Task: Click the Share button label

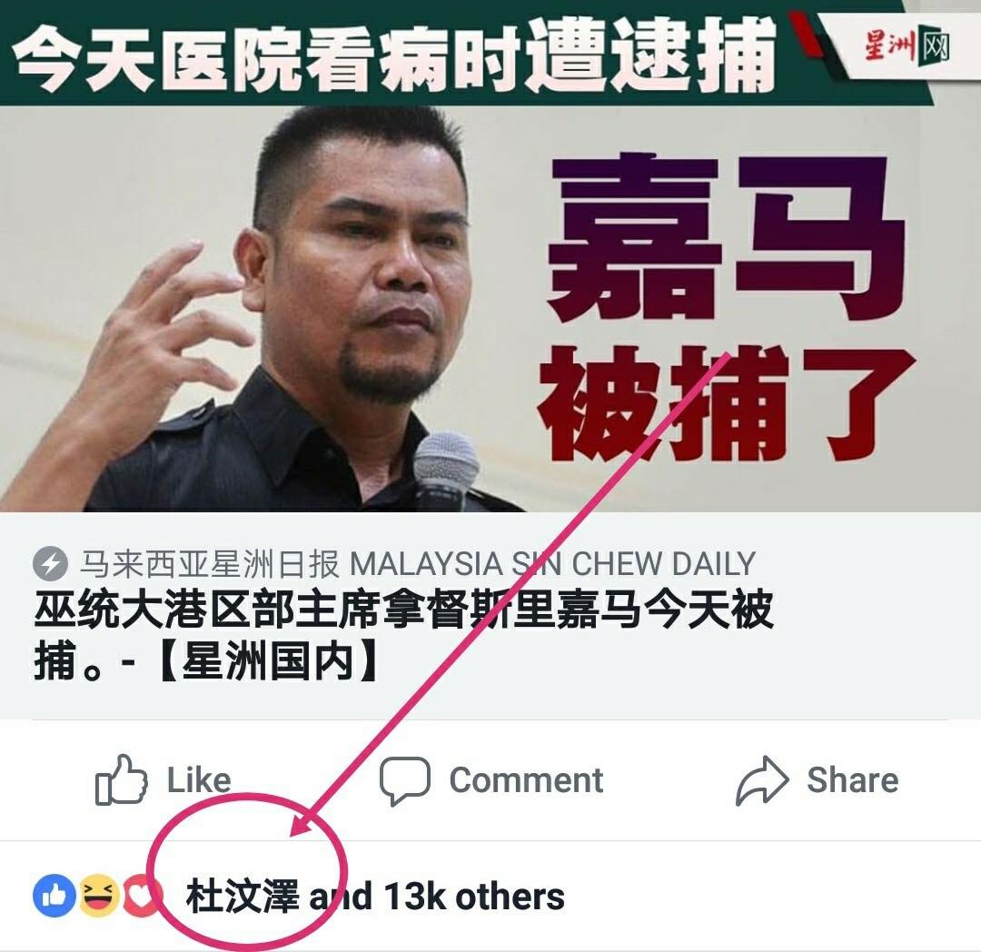Action: 853,780
